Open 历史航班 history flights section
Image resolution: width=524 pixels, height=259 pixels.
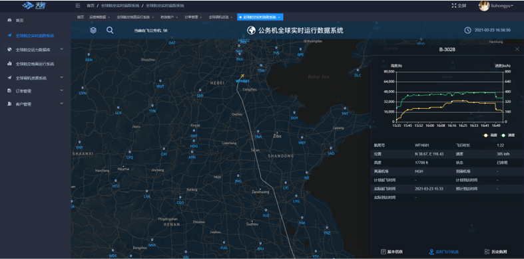pyautogui.click(x=495, y=252)
